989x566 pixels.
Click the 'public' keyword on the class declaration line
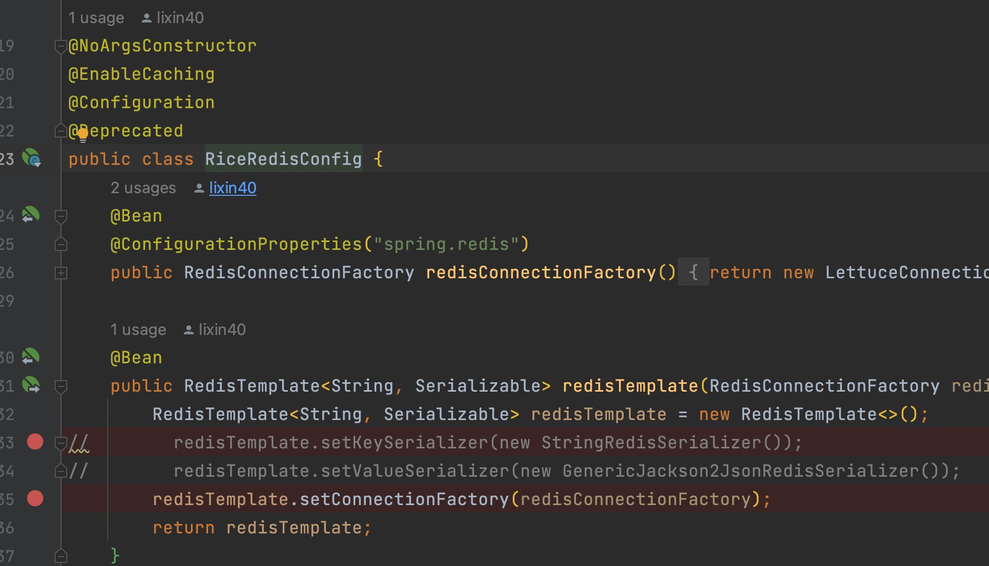[99, 159]
